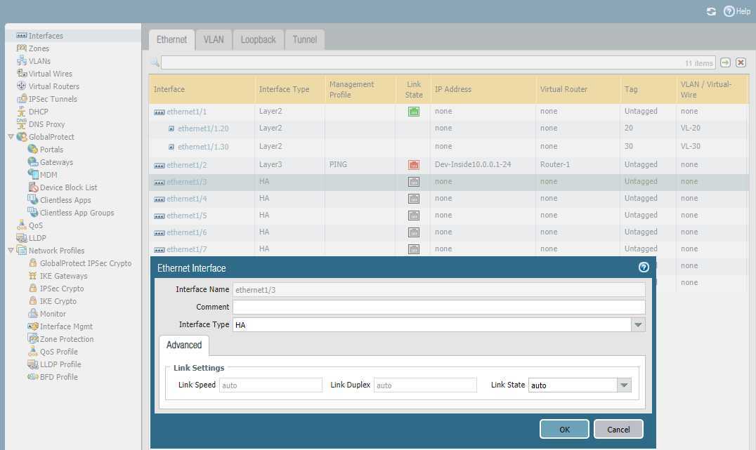The height and width of the screenshot is (450, 756).
Task: Open the Link State dropdown
Action: coord(623,385)
